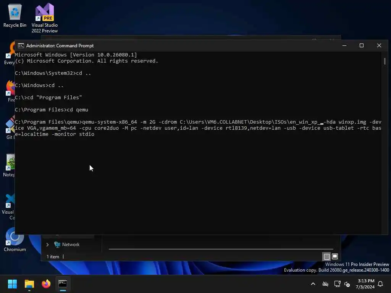Click the Git Bash desktop shortcut
391x293 pixels.
click(10, 127)
